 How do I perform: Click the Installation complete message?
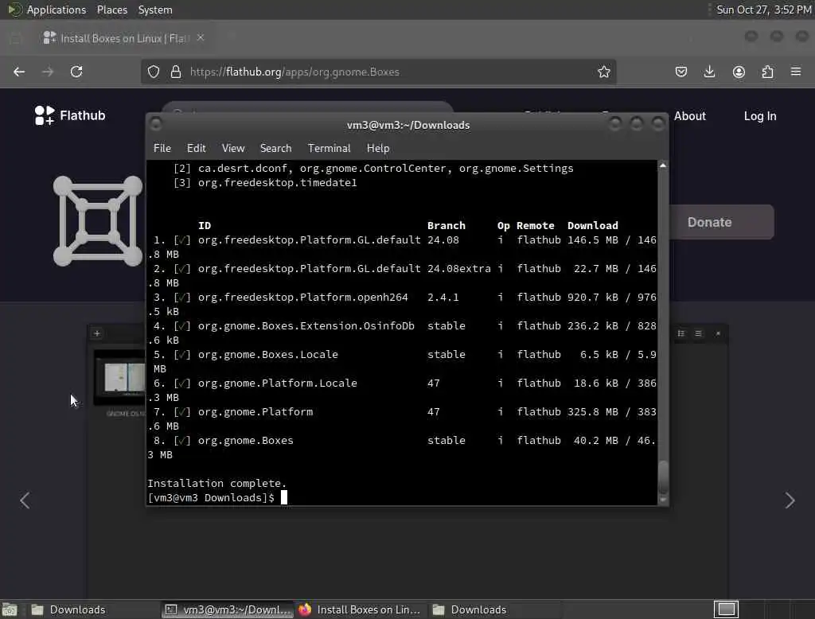(216, 484)
